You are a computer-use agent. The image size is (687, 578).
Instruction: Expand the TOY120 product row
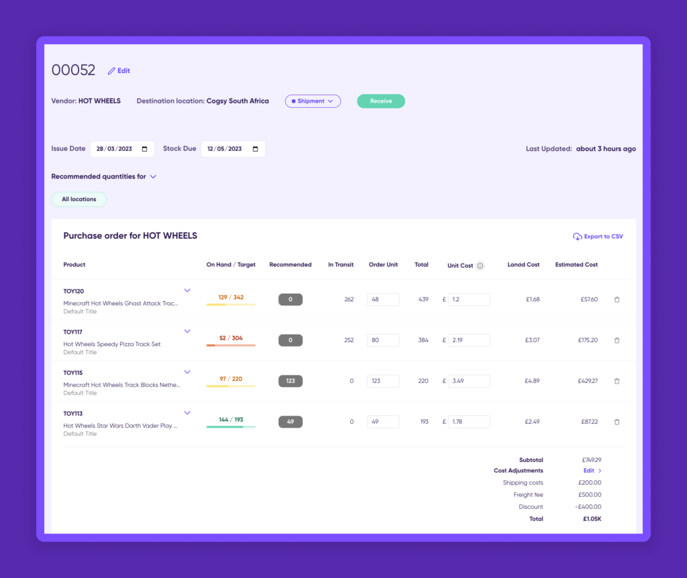coord(187,290)
